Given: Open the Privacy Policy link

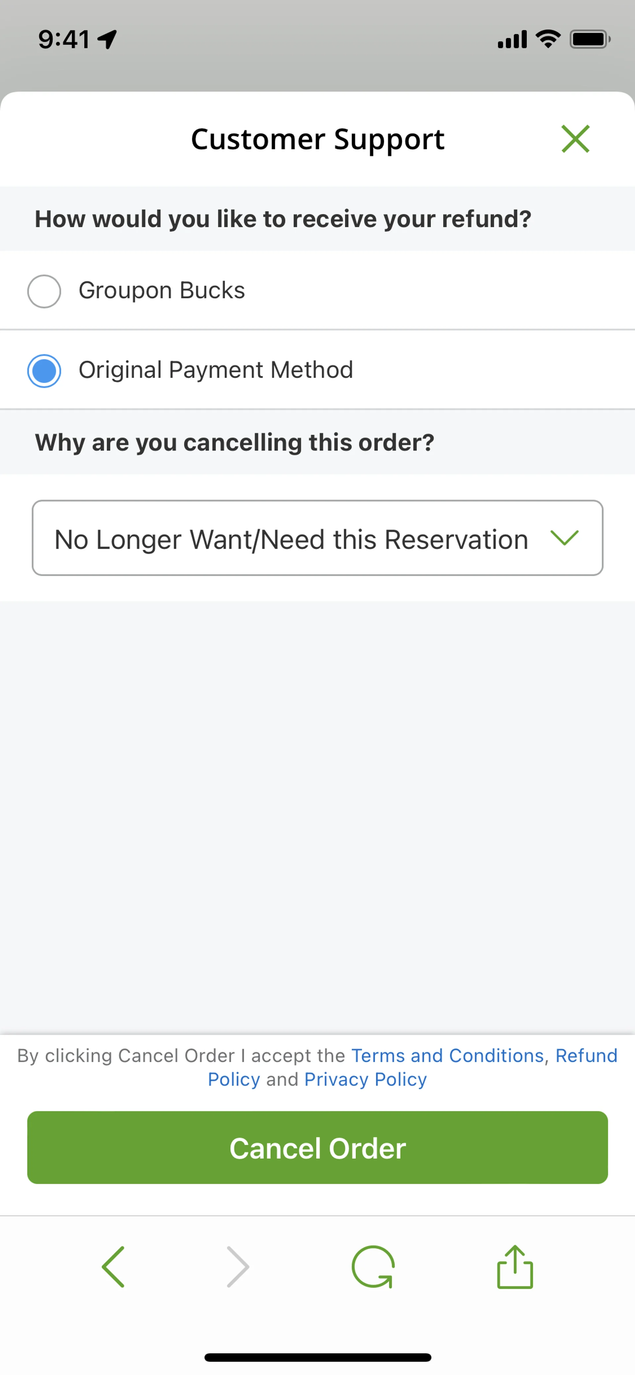Looking at the screenshot, I should click(365, 1079).
